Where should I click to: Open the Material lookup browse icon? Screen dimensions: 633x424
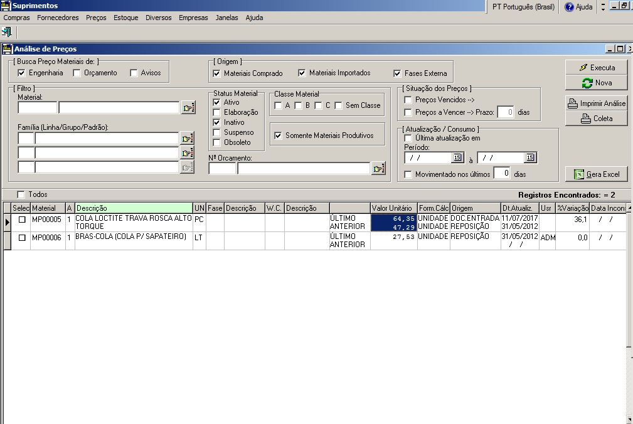click(188, 108)
